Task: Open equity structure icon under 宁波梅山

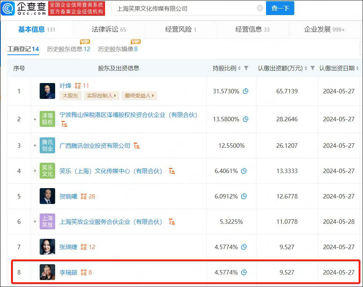Action: point(64,124)
